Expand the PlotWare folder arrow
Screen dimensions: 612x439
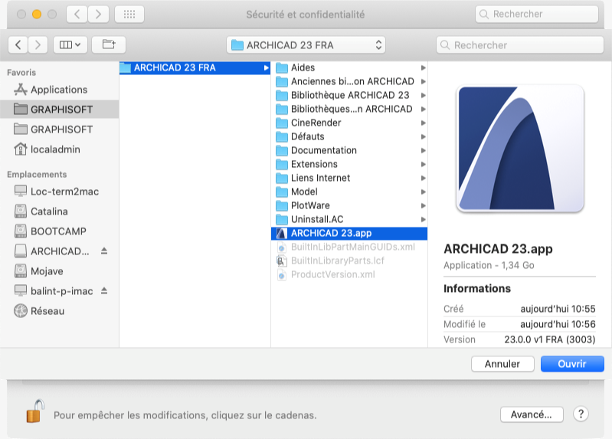[423, 205]
